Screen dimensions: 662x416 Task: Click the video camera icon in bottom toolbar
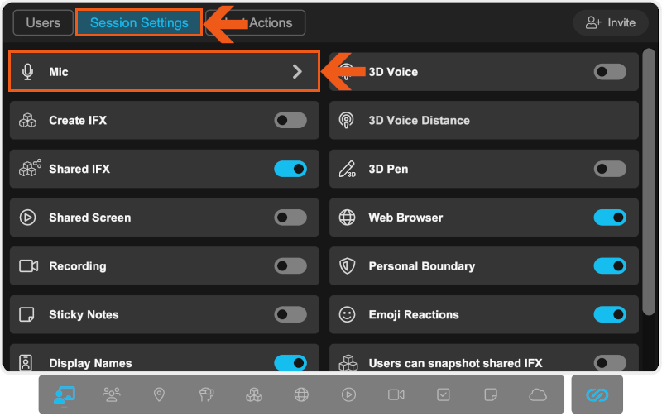(396, 394)
